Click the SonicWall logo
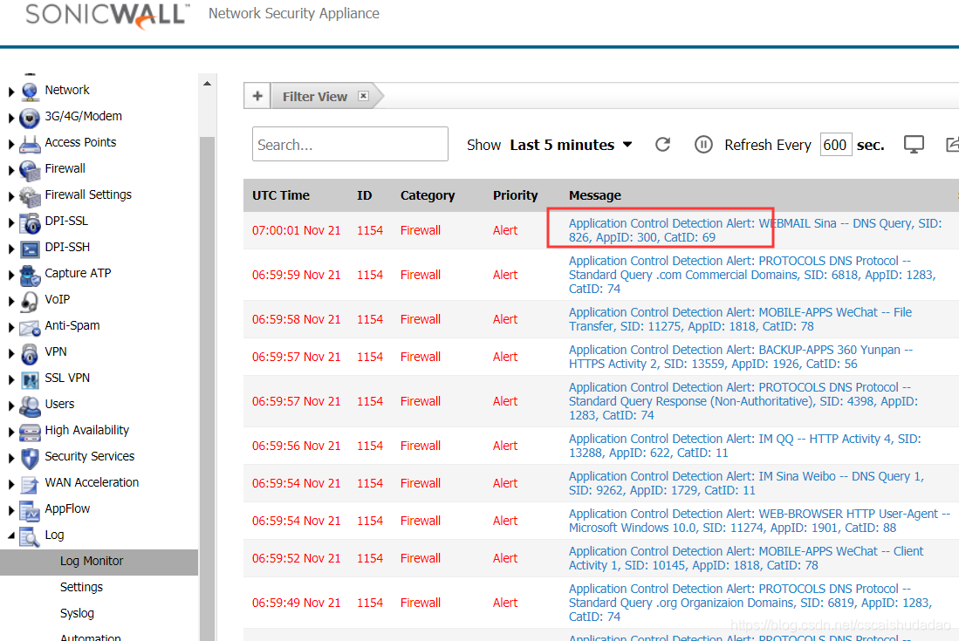959x641 pixels. (x=107, y=16)
